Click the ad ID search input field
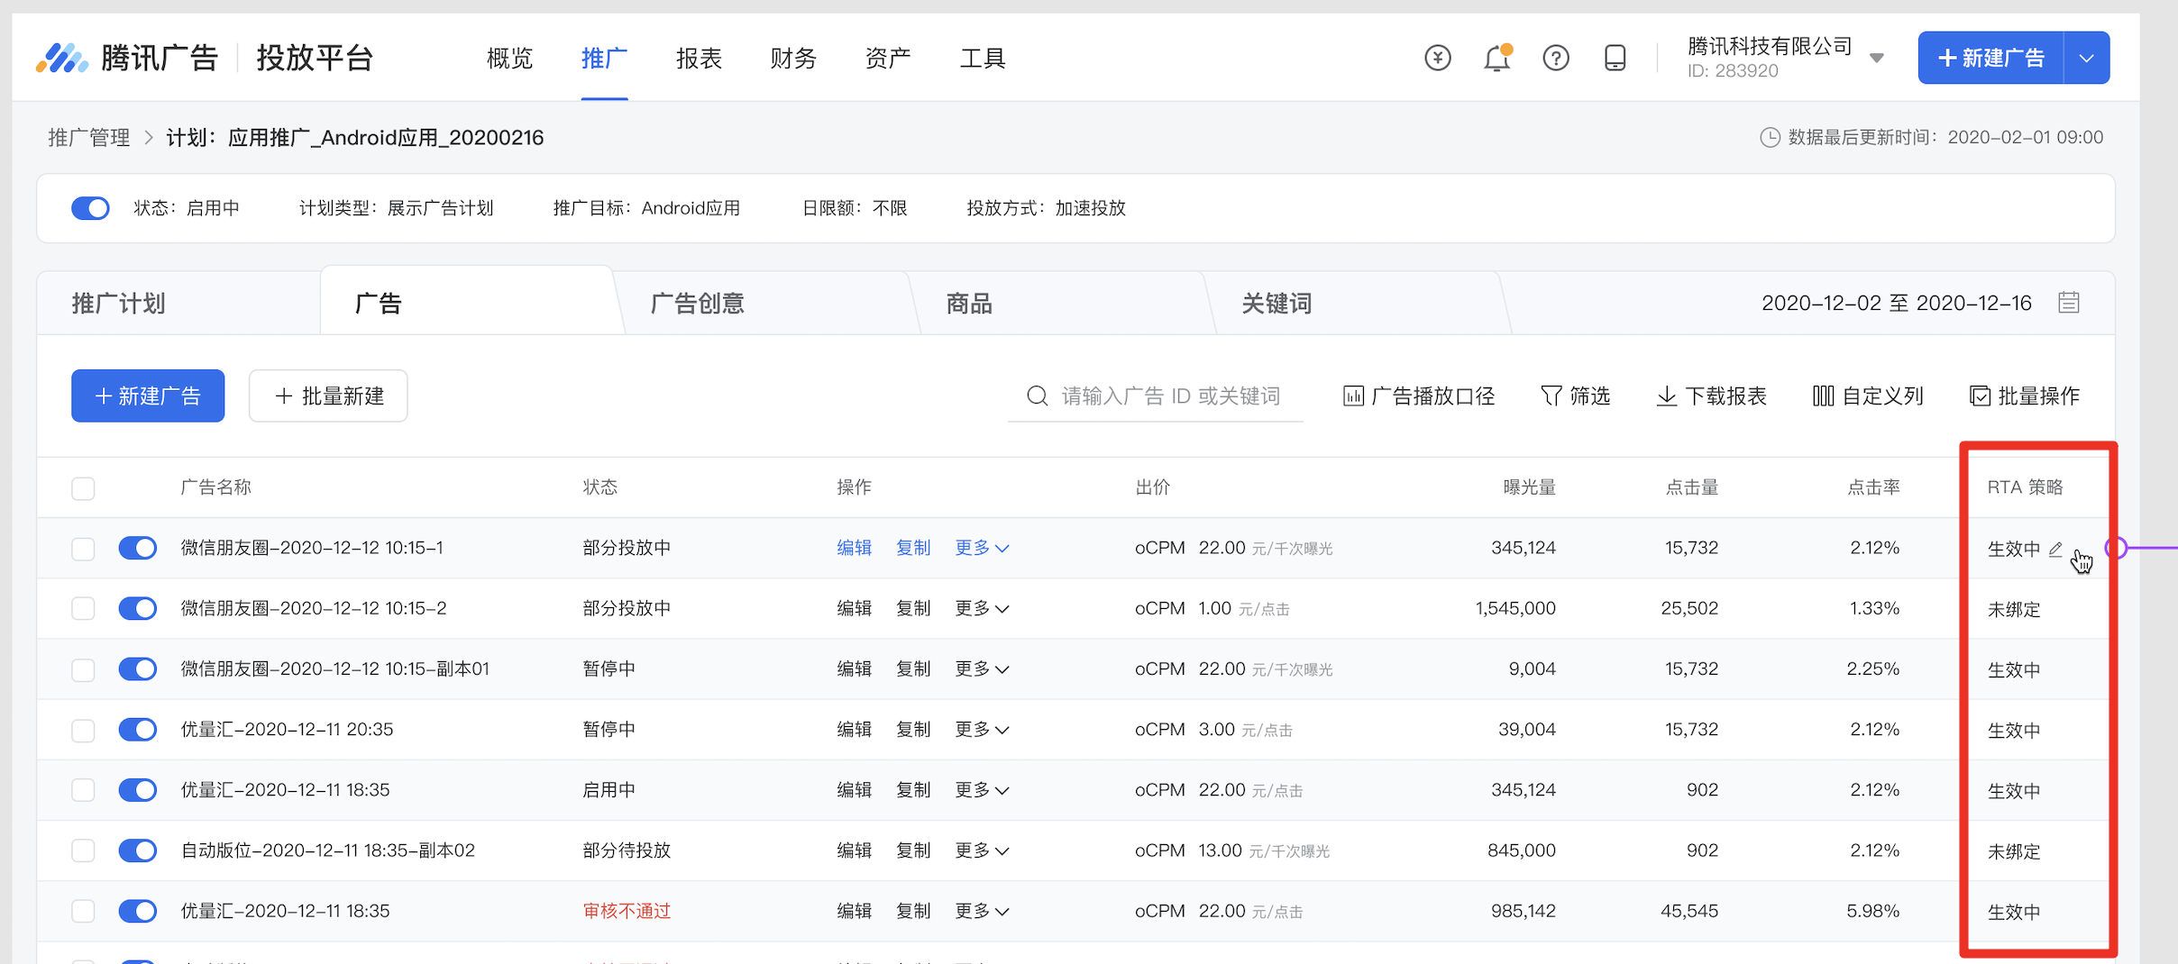The image size is (2178, 964). click(x=1163, y=396)
